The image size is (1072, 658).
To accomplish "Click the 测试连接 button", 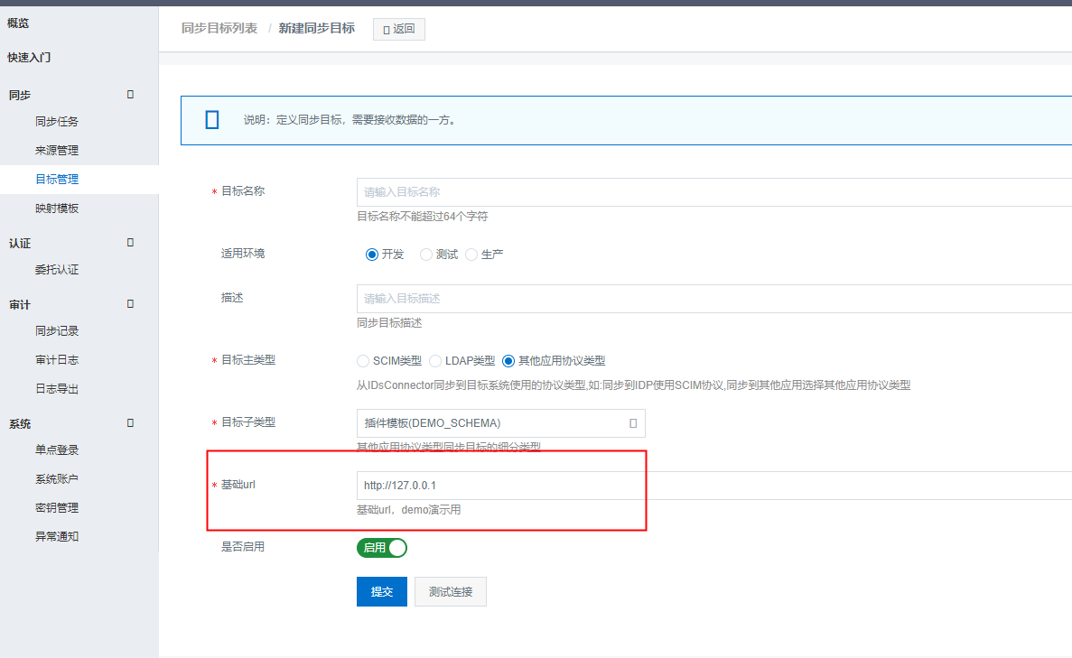I will 450,592.
